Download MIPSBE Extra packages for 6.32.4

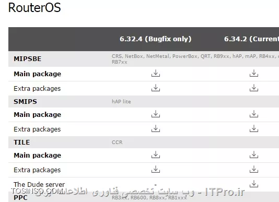pos(156,88)
